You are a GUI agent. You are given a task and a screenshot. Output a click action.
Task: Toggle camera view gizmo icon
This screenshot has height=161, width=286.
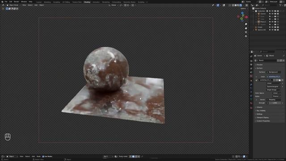(x=246, y=32)
